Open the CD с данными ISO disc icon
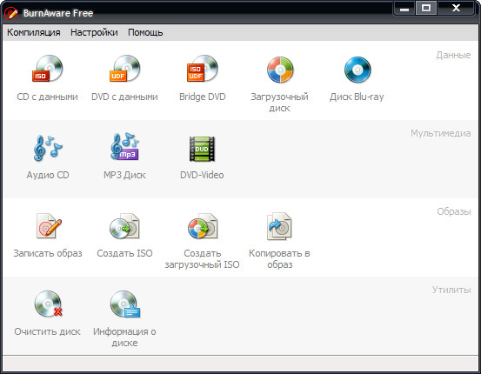The height and width of the screenshot is (374, 481). pos(48,69)
